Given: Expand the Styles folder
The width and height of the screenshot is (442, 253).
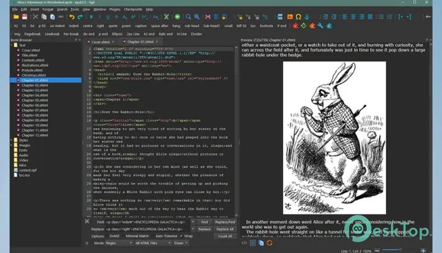Looking at the screenshot, I should click(11, 140).
